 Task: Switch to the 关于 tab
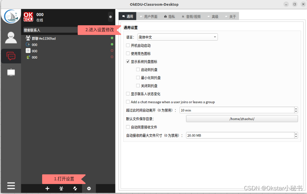click(x=231, y=17)
